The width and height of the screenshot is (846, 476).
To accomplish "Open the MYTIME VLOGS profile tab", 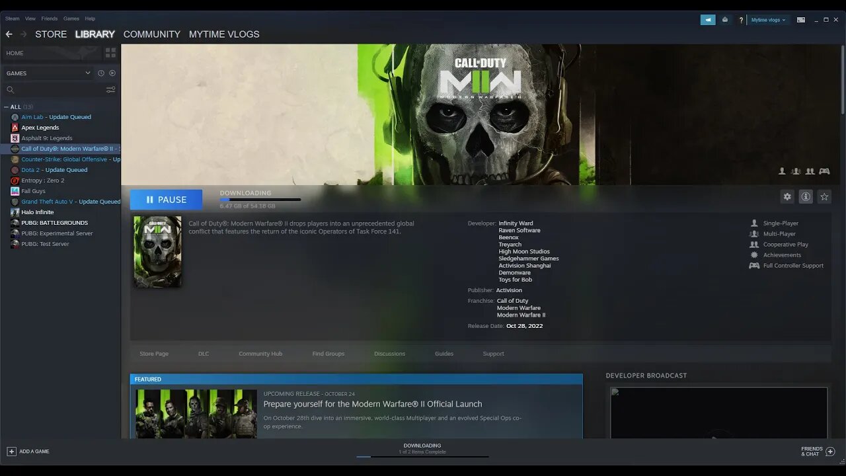I will click(224, 34).
